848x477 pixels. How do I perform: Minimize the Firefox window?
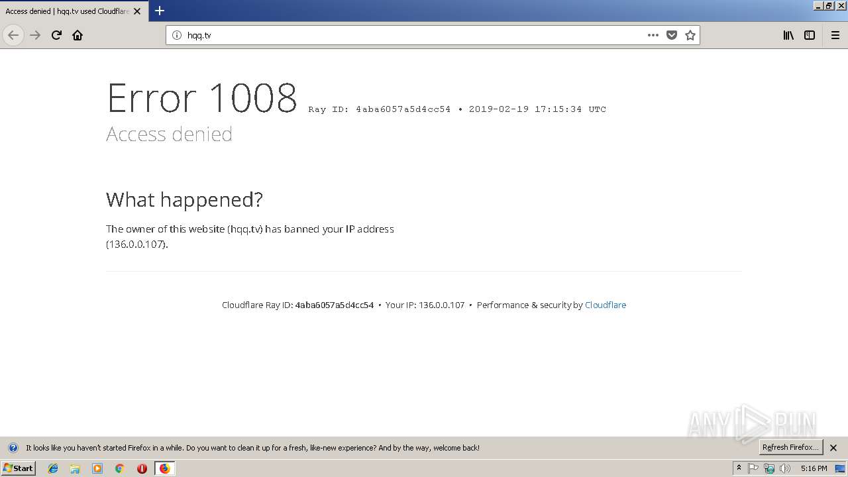[x=818, y=5]
